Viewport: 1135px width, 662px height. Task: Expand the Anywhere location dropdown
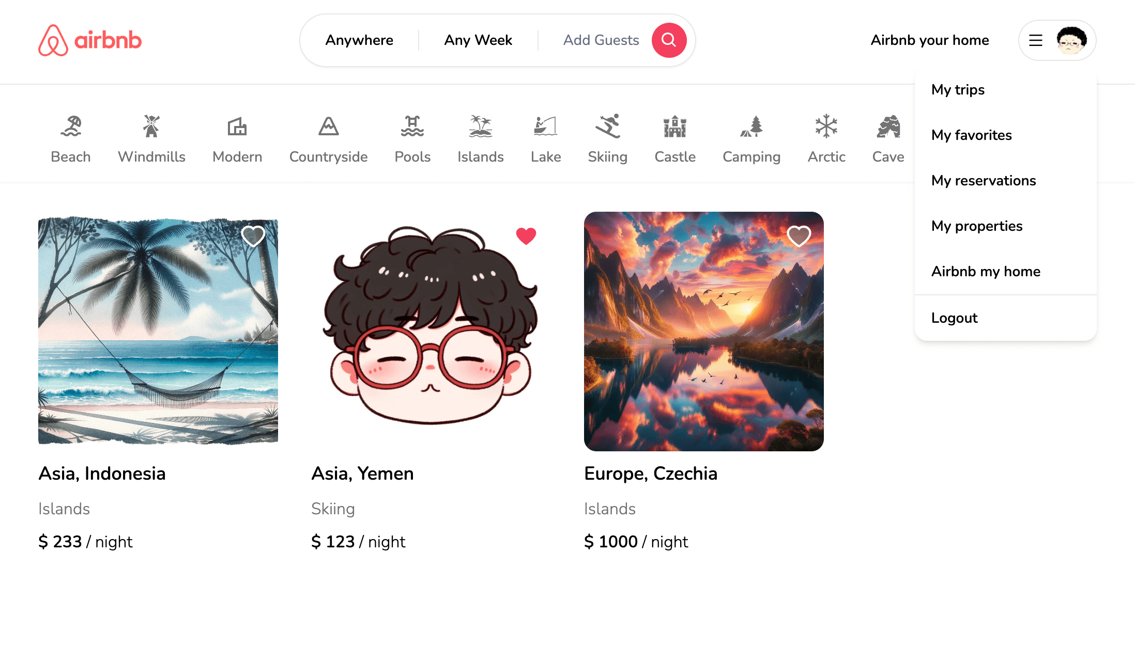click(359, 39)
